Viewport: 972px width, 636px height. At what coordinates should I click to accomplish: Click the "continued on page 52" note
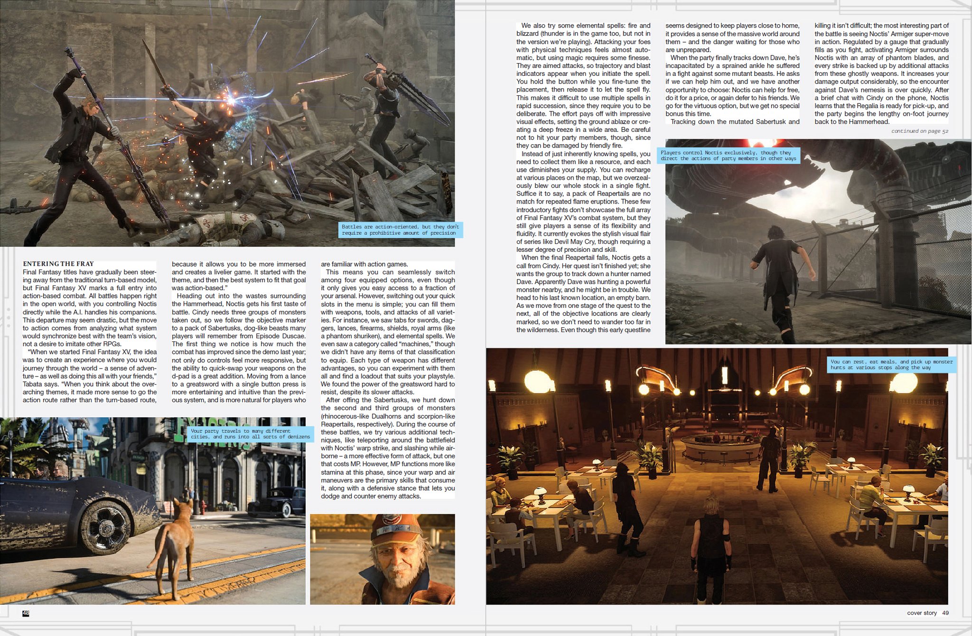[x=919, y=131]
